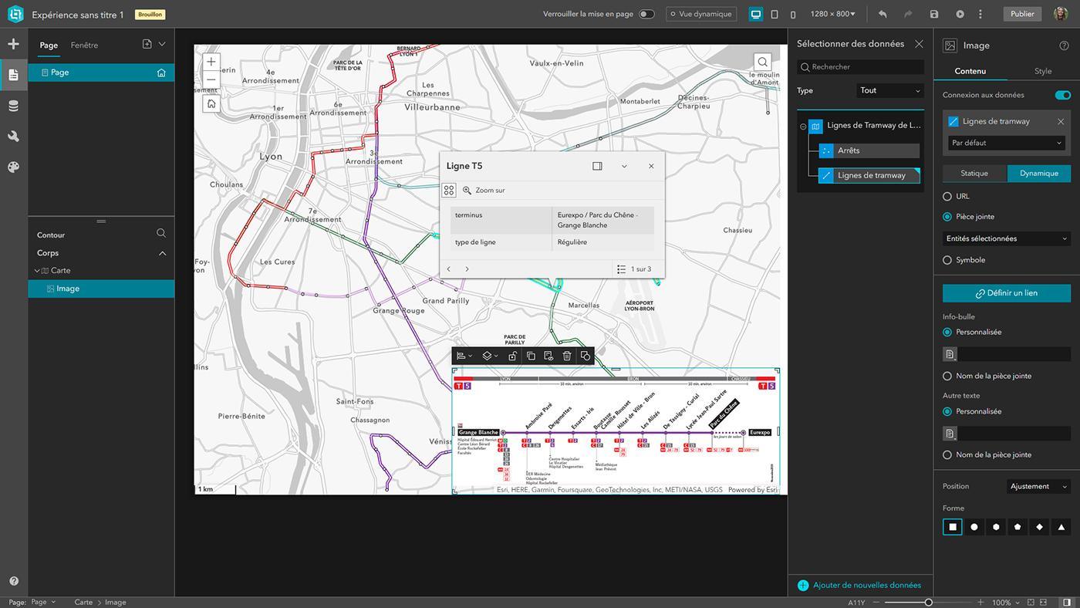Open the Insert widget plus panel
Viewport: 1080px width, 608px height.
point(13,44)
